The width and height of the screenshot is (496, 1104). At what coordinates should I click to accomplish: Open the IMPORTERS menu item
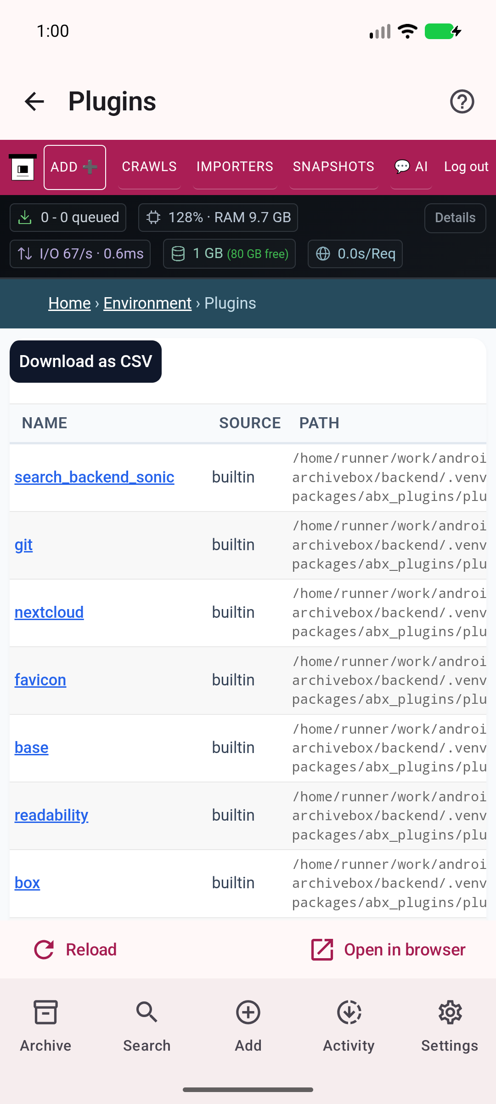(x=235, y=167)
